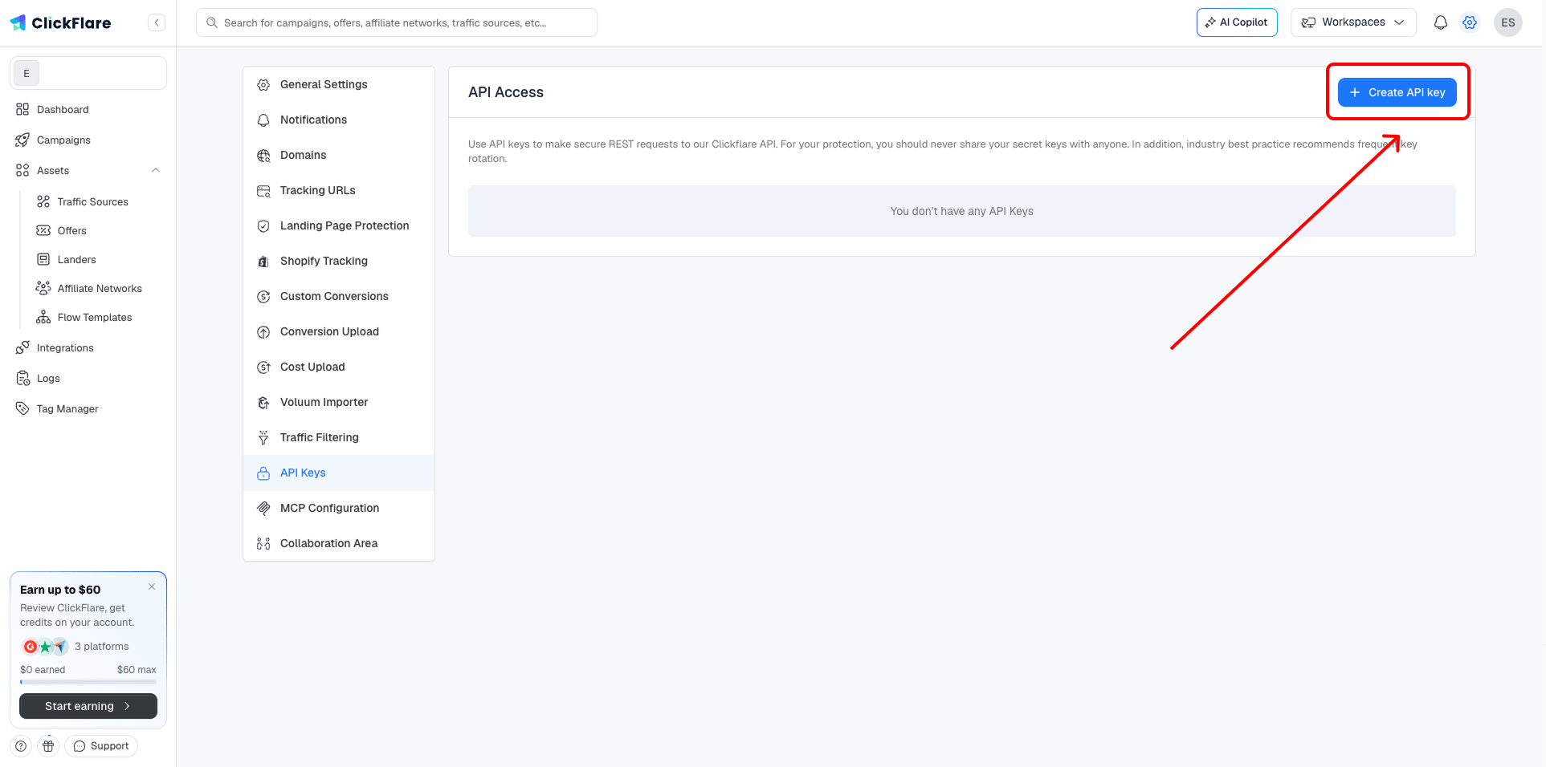Collapse the sidebar with the chevron button

pos(157,22)
